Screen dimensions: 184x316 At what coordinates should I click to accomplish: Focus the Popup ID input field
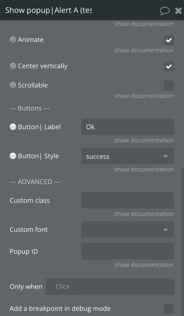(x=128, y=251)
